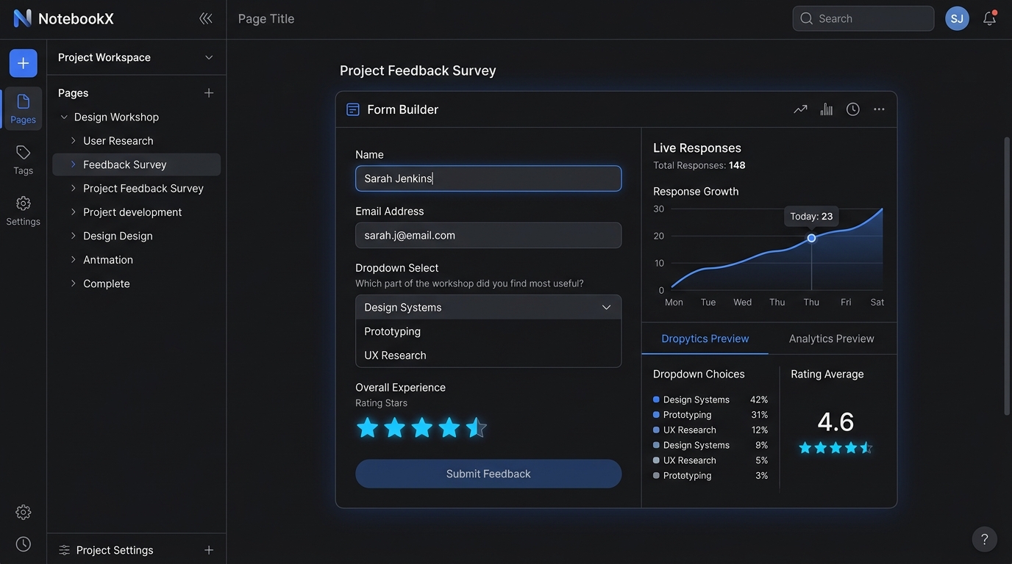Expand the Complete page chevron
Image resolution: width=1012 pixels, height=564 pixels.
coord(73,283)
